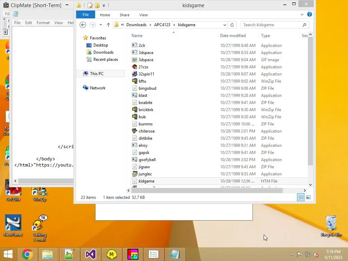The width and height of the screenshot is (348, 261).
Task: Click the vertical scrollbar in file list
Action: (x=310, y=101)
